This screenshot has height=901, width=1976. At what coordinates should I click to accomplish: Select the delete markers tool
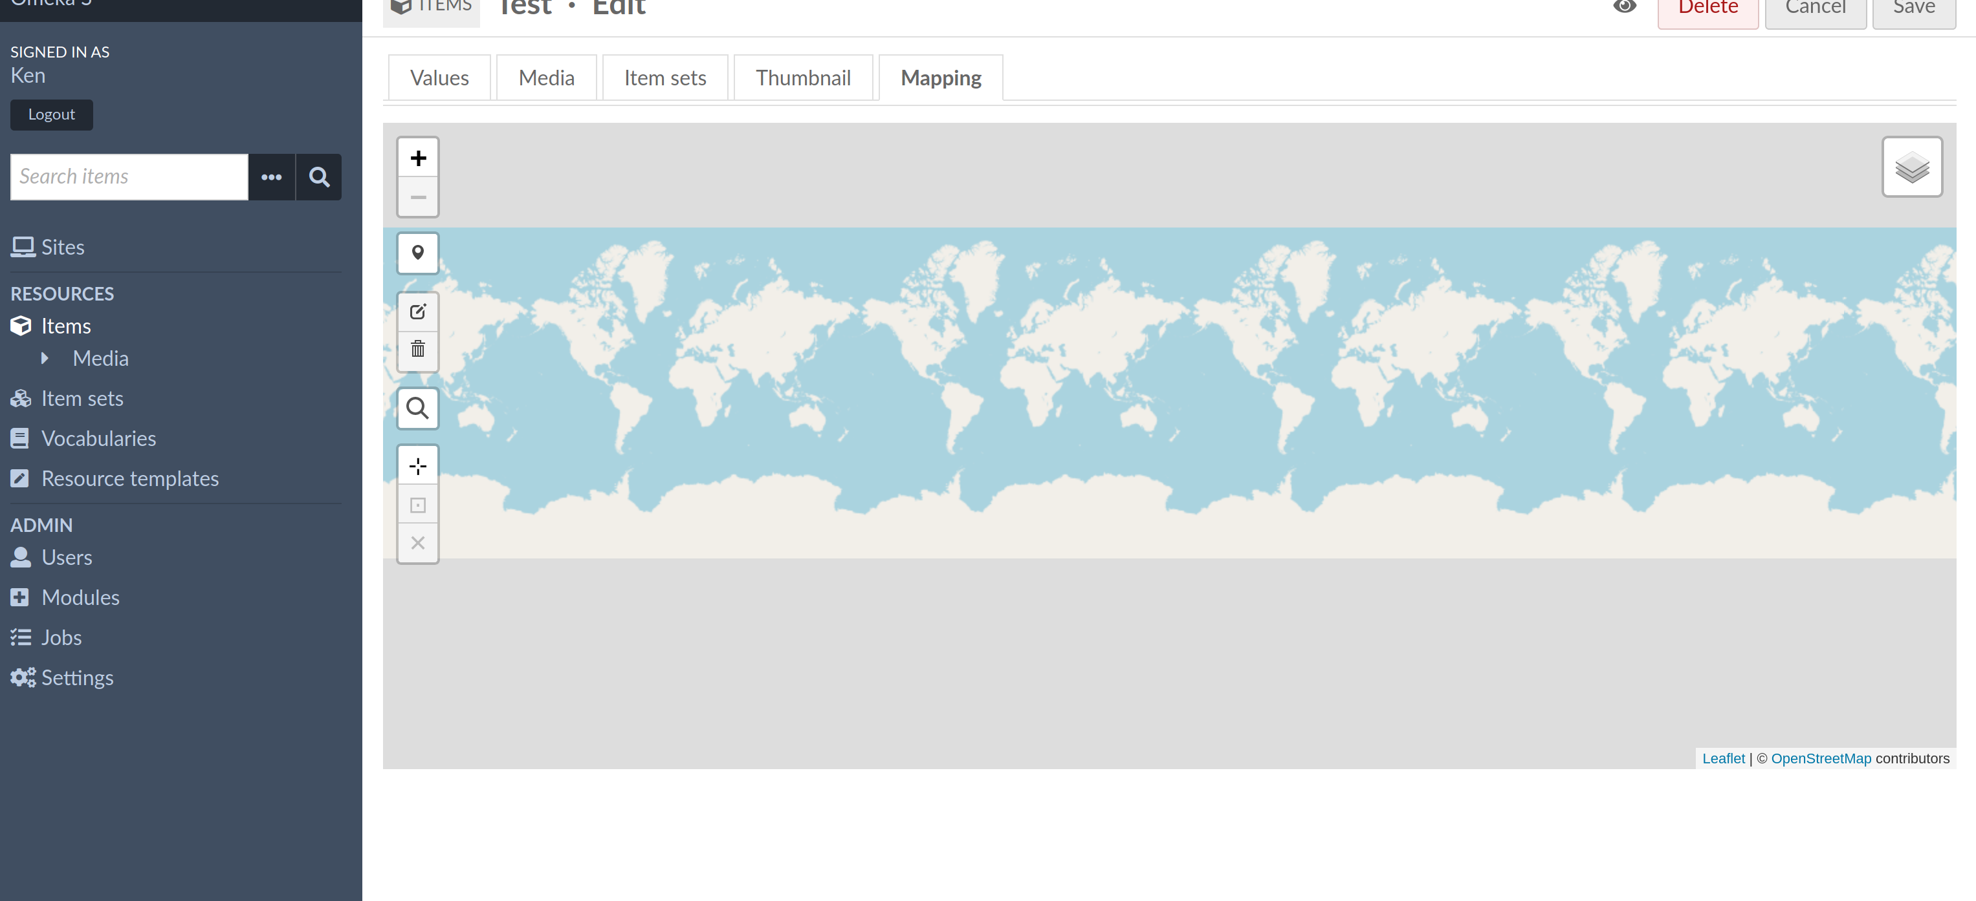418,350
